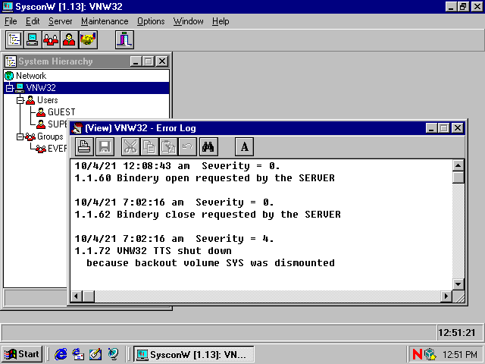The image size is (485, 364).
Task: Click the exit door toolbar icon
Action: [x=124, y=39]
